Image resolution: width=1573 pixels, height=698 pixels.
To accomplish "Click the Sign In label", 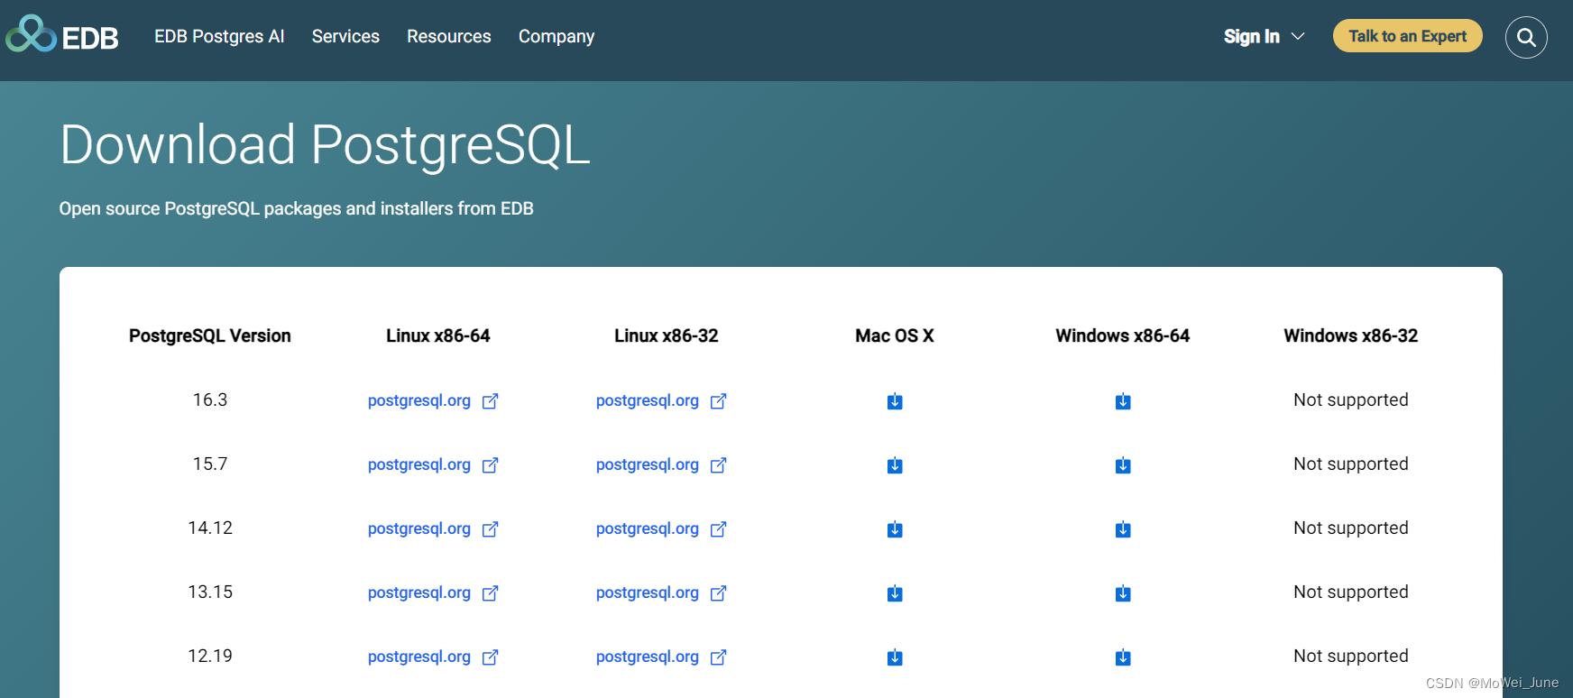I will [1252, 36].
